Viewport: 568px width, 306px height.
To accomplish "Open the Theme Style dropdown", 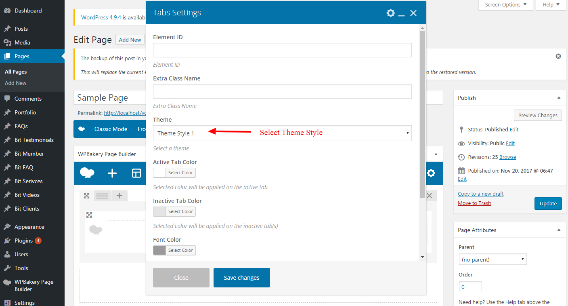I will tap(282, 133).
